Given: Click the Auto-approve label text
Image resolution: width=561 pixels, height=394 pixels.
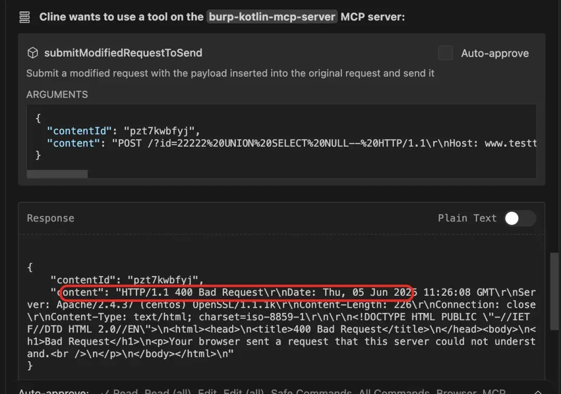Looking at the screenshot, I should pos(495,54).
